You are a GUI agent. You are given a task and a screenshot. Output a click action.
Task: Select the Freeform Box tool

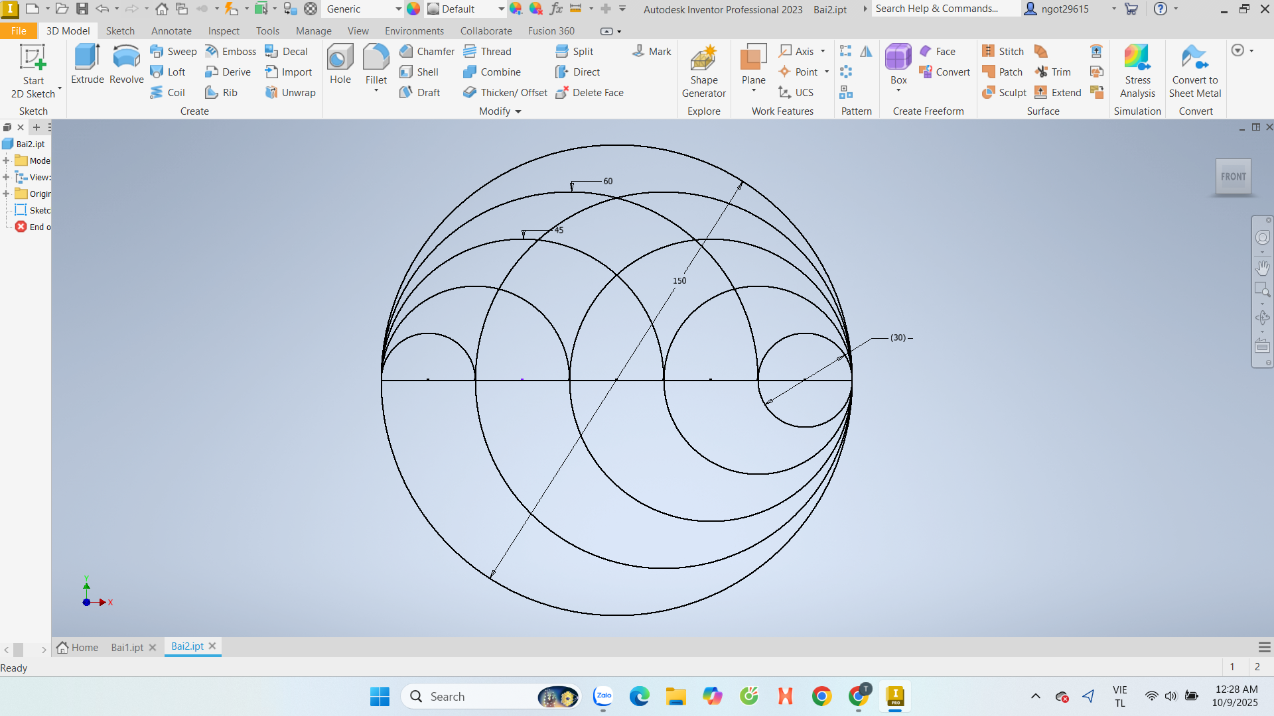pyautogui.click(x=898, y=64)
